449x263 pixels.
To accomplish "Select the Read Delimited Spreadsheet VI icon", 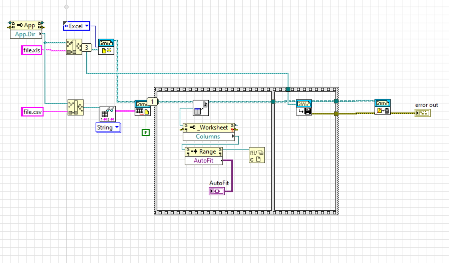I will click(x=107, y=114).
